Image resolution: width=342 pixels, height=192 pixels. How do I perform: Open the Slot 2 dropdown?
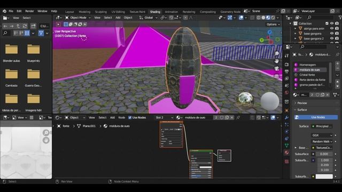point(164,117)
